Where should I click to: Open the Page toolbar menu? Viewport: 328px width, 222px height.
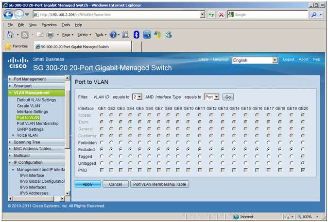(x=68, y=35)
